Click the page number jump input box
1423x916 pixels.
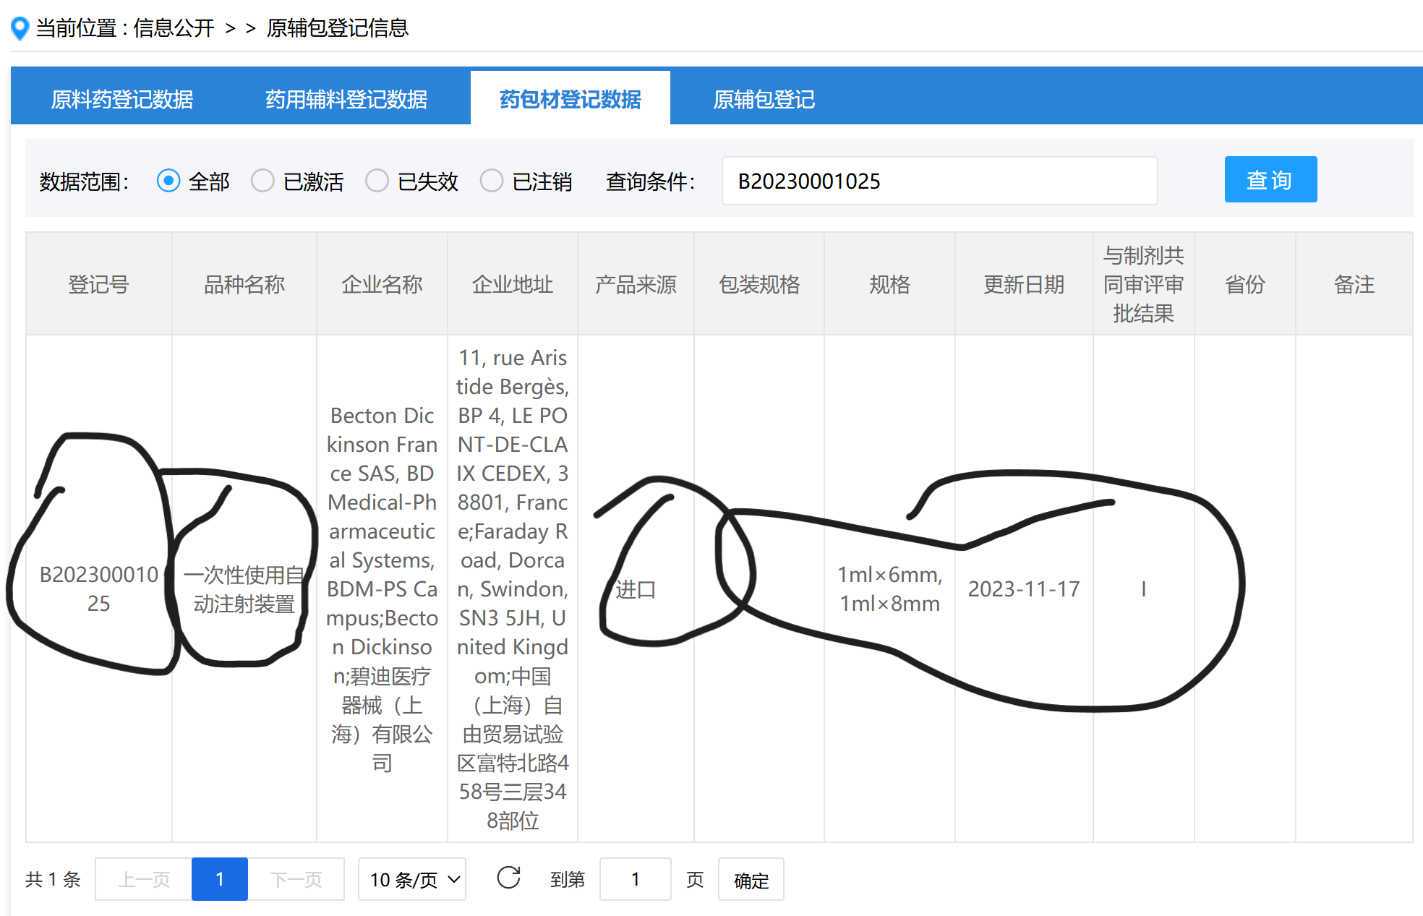tap(635, 879)
